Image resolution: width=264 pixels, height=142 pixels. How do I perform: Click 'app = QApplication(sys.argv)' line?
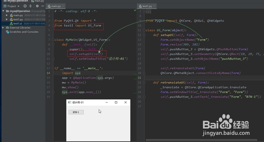88,78
